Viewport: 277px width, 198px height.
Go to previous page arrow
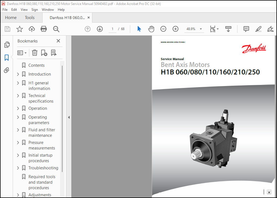click(x=88, y=29)
